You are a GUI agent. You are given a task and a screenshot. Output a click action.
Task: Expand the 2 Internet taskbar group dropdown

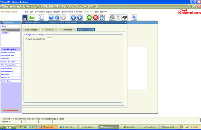77,127
